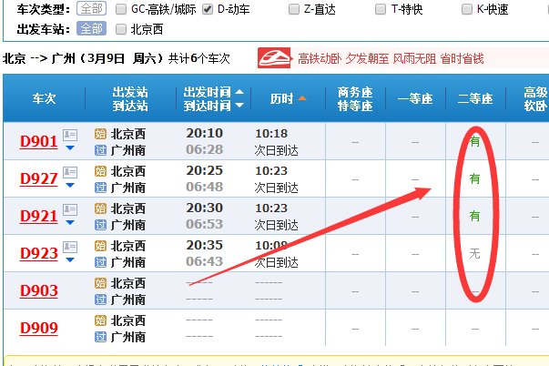Click the 过 pass-through icon in the D901 row
549x366 pixels.
tap(100, 150)
